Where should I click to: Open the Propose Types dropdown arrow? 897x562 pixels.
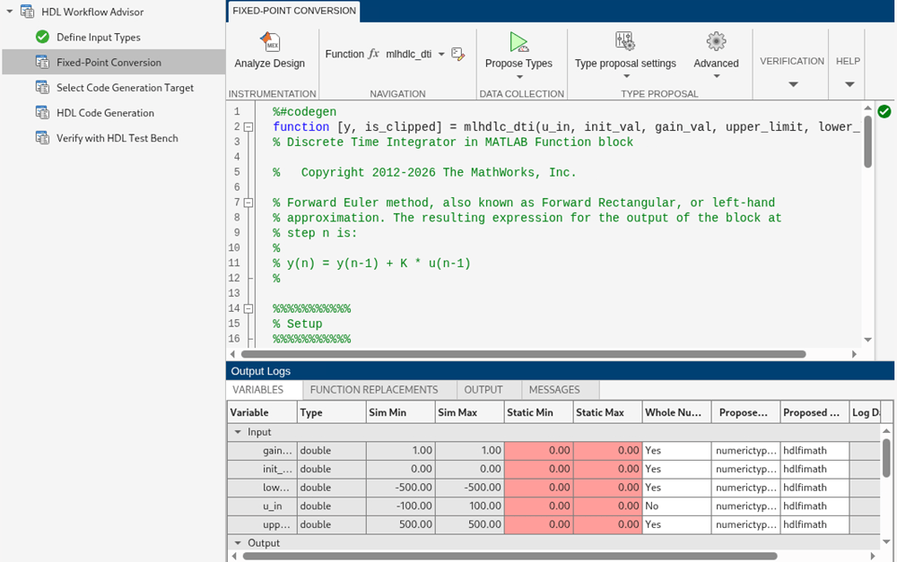tap(519, 76)
